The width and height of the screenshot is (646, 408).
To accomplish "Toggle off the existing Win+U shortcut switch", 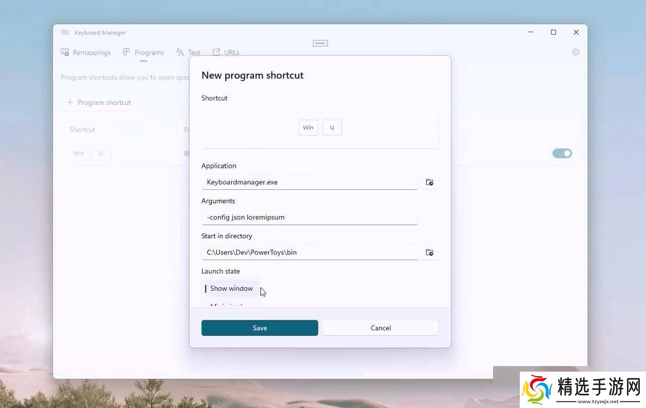I will [x=562, y=154].
